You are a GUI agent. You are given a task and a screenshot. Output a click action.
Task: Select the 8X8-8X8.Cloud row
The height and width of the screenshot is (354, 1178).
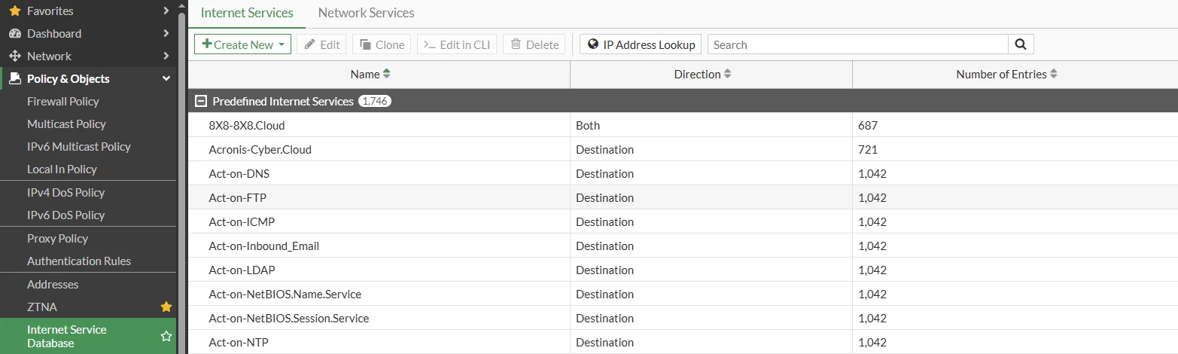click(x=683, y=125)
